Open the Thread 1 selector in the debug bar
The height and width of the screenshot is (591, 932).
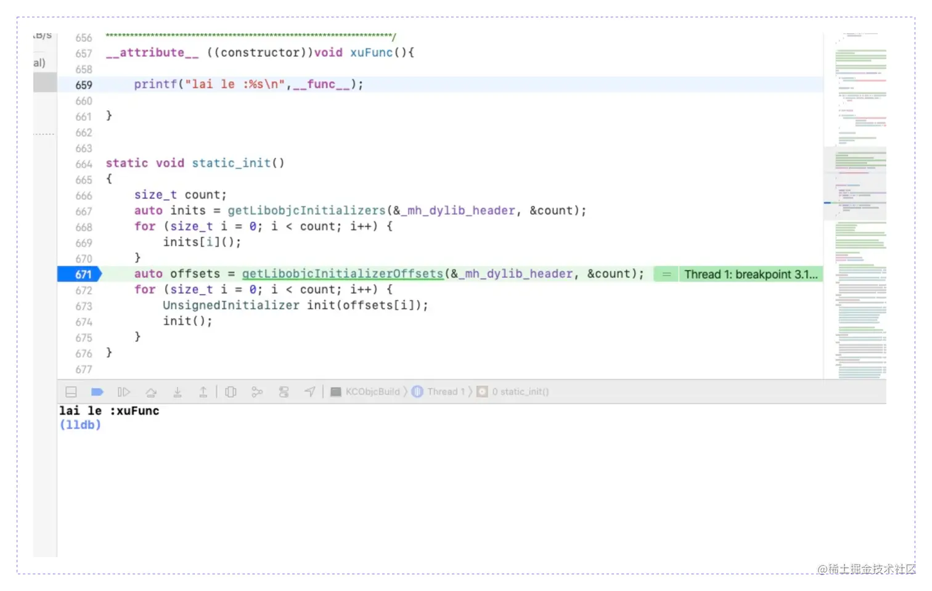click(x=438, y=392)
